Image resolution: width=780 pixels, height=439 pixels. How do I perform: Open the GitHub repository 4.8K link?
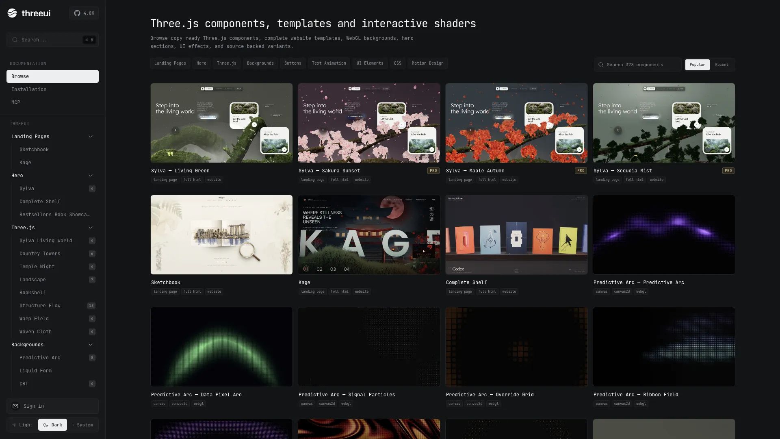(84, 13)
